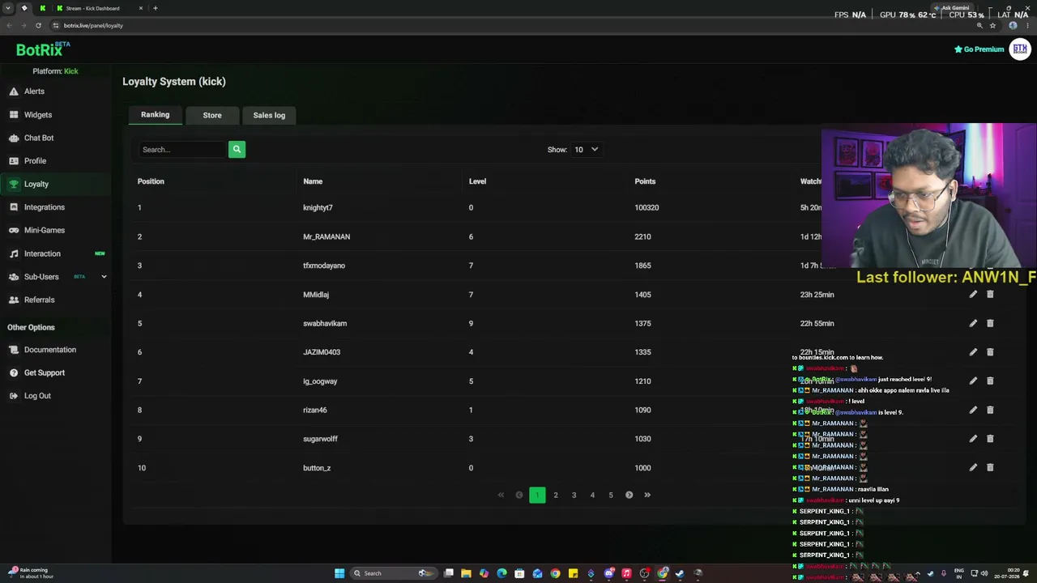Open the Windows Start menu
The height and width of the screenshot is (583, 1037).
[339, 573]
